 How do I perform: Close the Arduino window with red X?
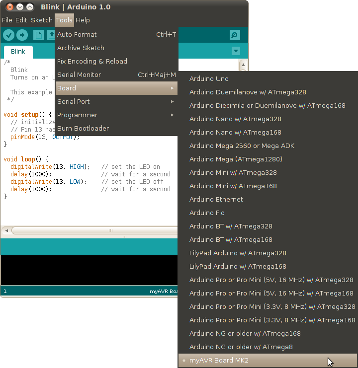point(10,7)
